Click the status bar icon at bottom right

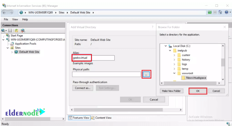point(228,124)
